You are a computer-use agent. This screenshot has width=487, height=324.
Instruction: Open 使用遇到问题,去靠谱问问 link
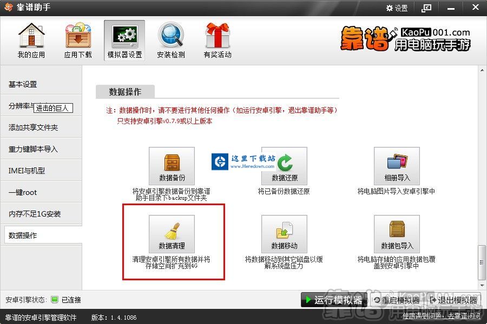coord(442,316)
